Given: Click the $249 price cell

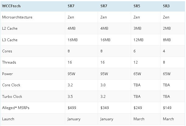Looking at the screenshot, I should pos(138,108).
